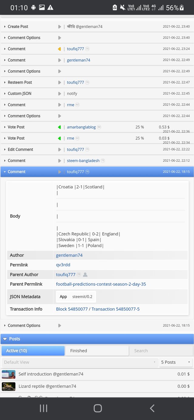Click the Croatia 2-1 Scotland line
Image resolution: width=194 pixels, height=420 pixels.
coord(81,187)
